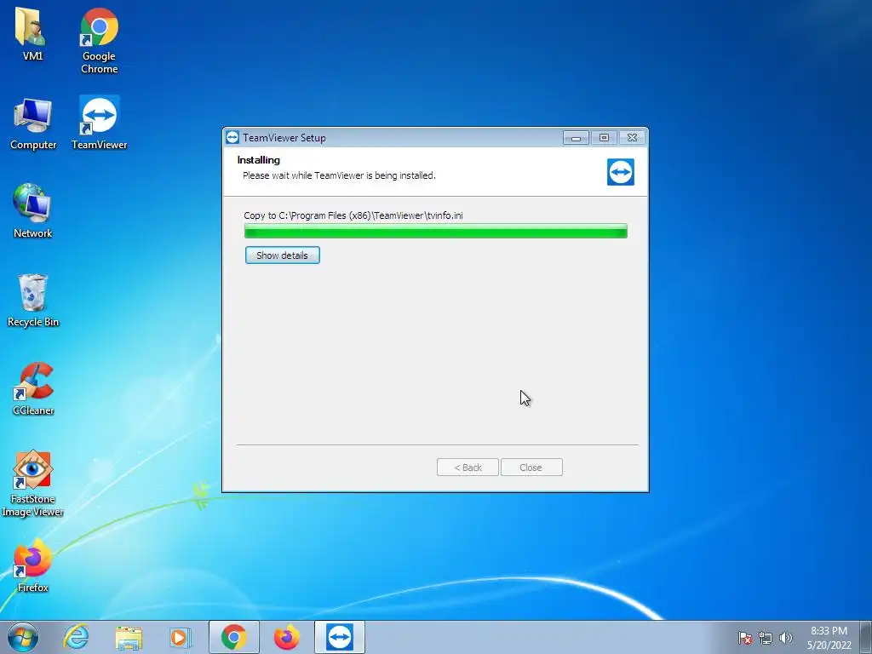
Task: Select the Network desktop icon
Action: click(x=33, y=211)
